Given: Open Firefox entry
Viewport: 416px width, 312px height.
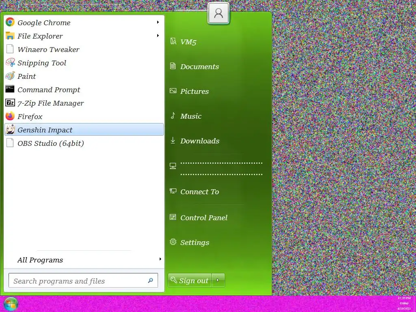Looking at the screenshot, I should [x=84, y=116].
